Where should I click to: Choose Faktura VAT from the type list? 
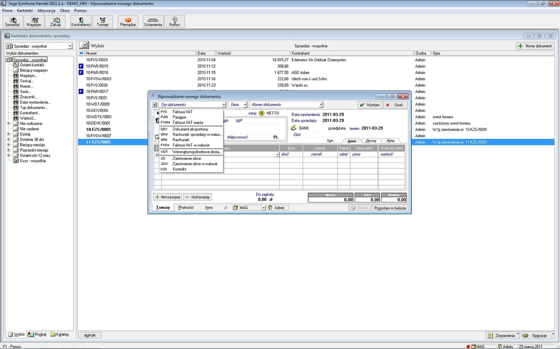click(x=191, y=112)
